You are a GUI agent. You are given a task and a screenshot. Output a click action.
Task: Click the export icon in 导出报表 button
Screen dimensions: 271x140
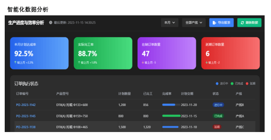pyautogui.click(x=214, y=23)
